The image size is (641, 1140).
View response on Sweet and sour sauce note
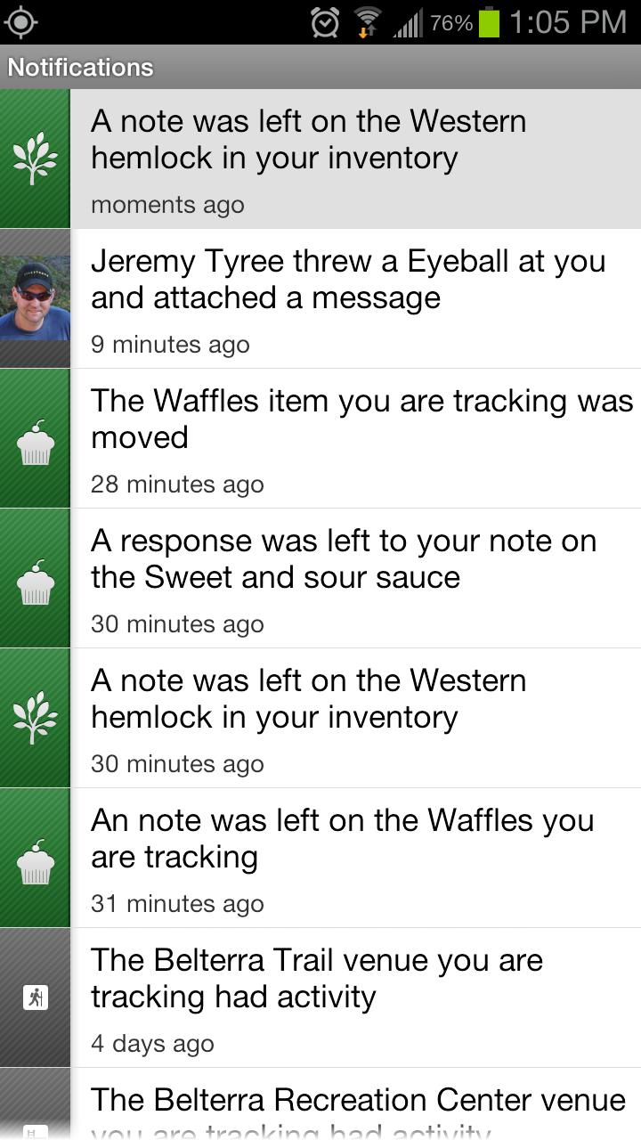point(356,578)
